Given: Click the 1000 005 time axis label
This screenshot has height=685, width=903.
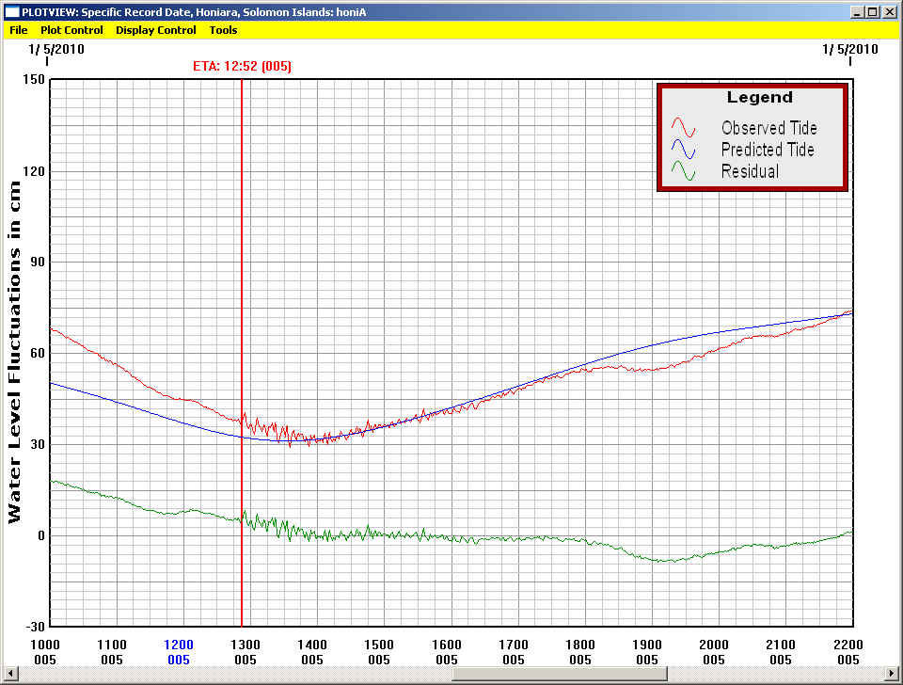Looking at the screenshot, I should click(x=45, y=652).
